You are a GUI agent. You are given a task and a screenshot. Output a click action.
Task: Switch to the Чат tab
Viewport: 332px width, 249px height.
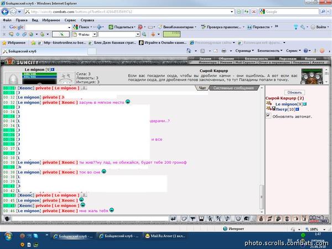(202, 88)
